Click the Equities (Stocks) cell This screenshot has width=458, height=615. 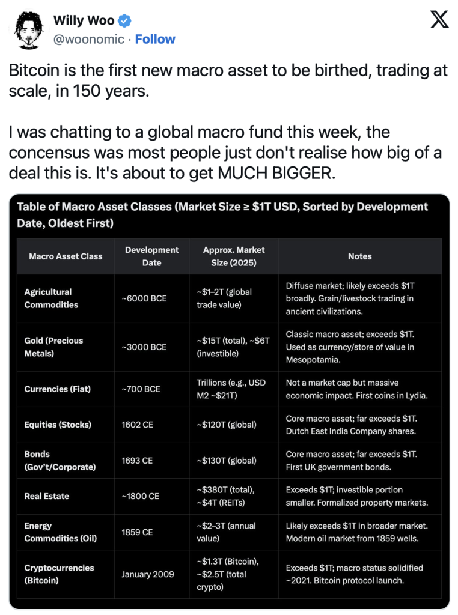(66, 425)
